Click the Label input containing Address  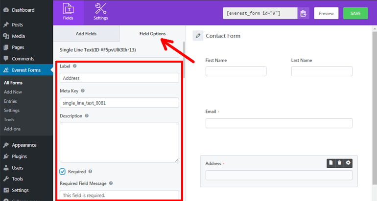click(119, 78)
